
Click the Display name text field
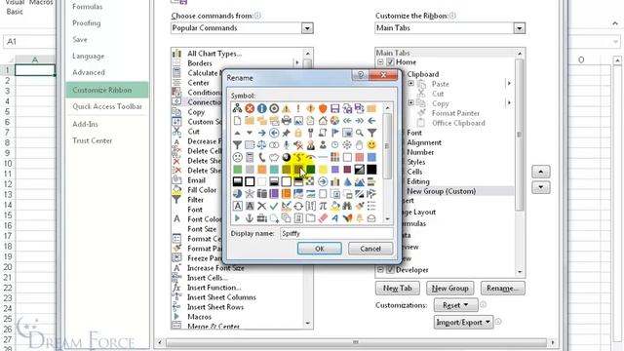point(336,234)
